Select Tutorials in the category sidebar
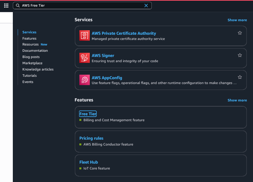 29,75
